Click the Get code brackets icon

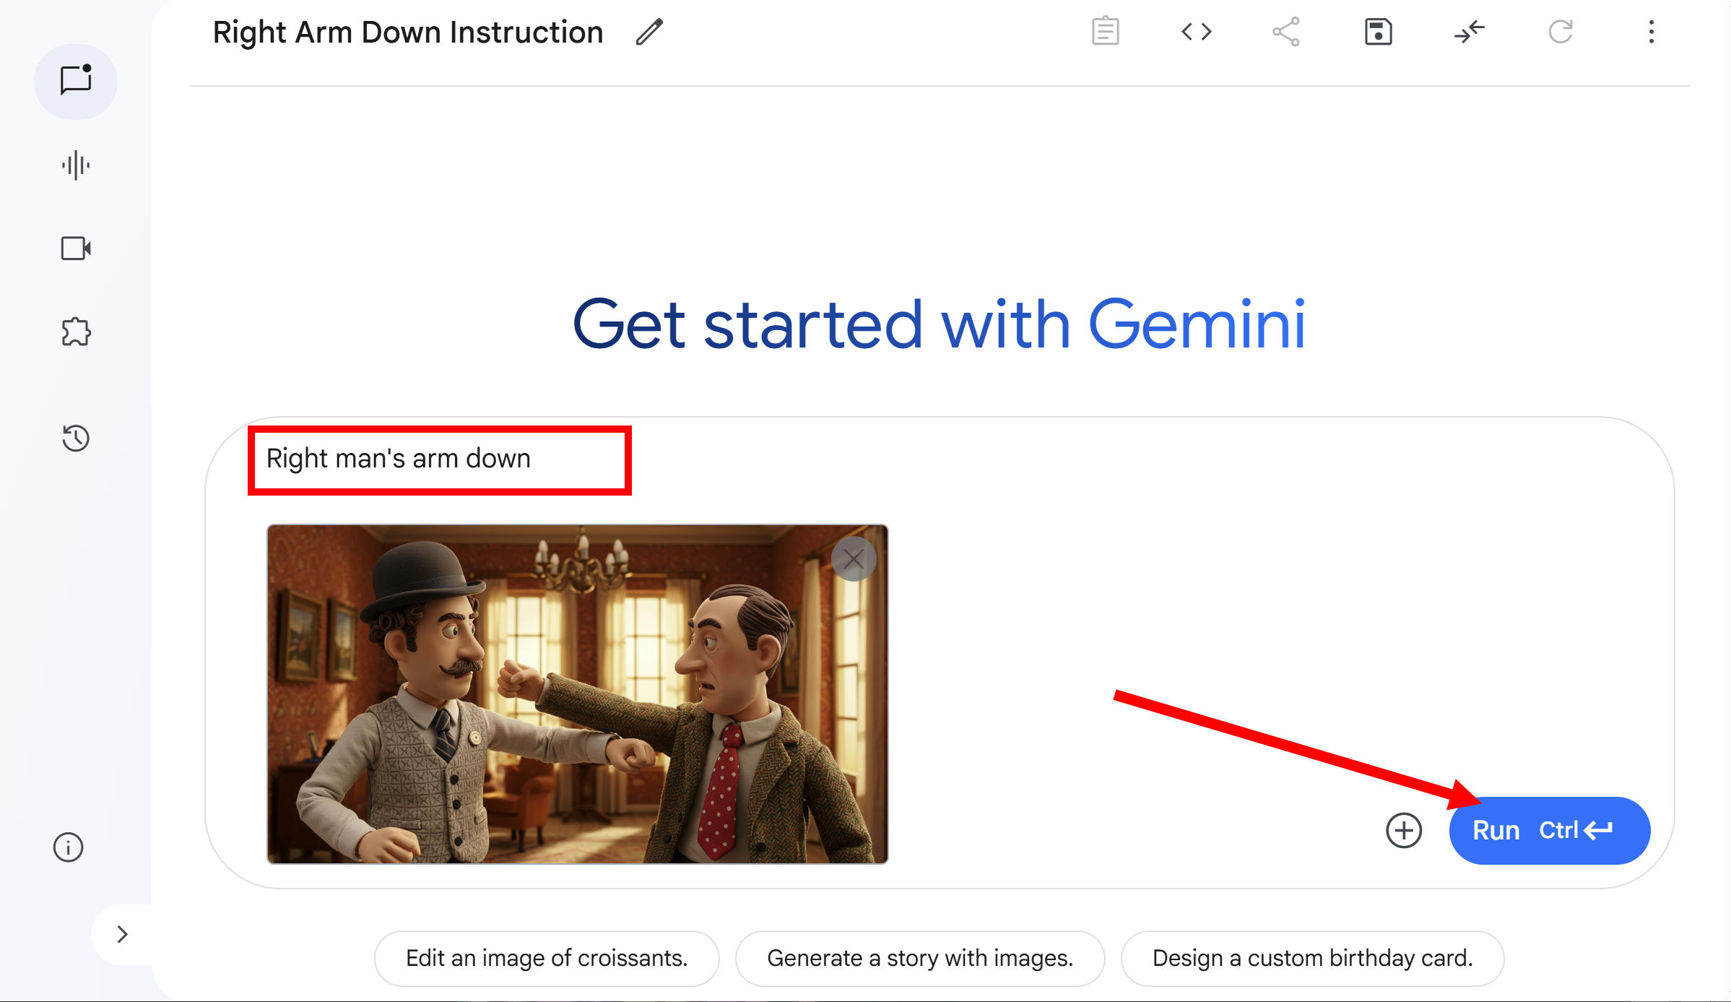tap(1196, 32)
